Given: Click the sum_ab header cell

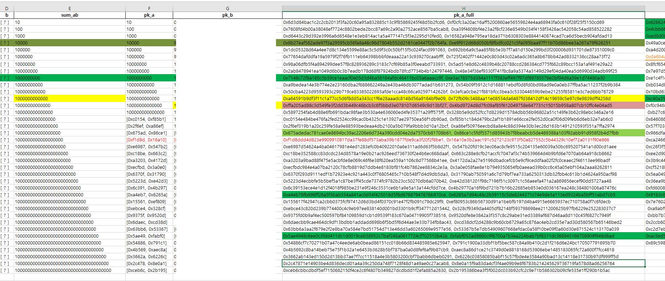Looking at the screenshot, I should [x=70, y=15].
